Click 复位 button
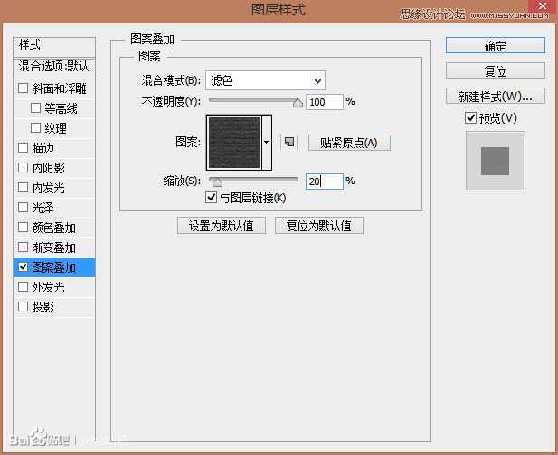Screen dimensions: 558x455 tap(496, 70)
